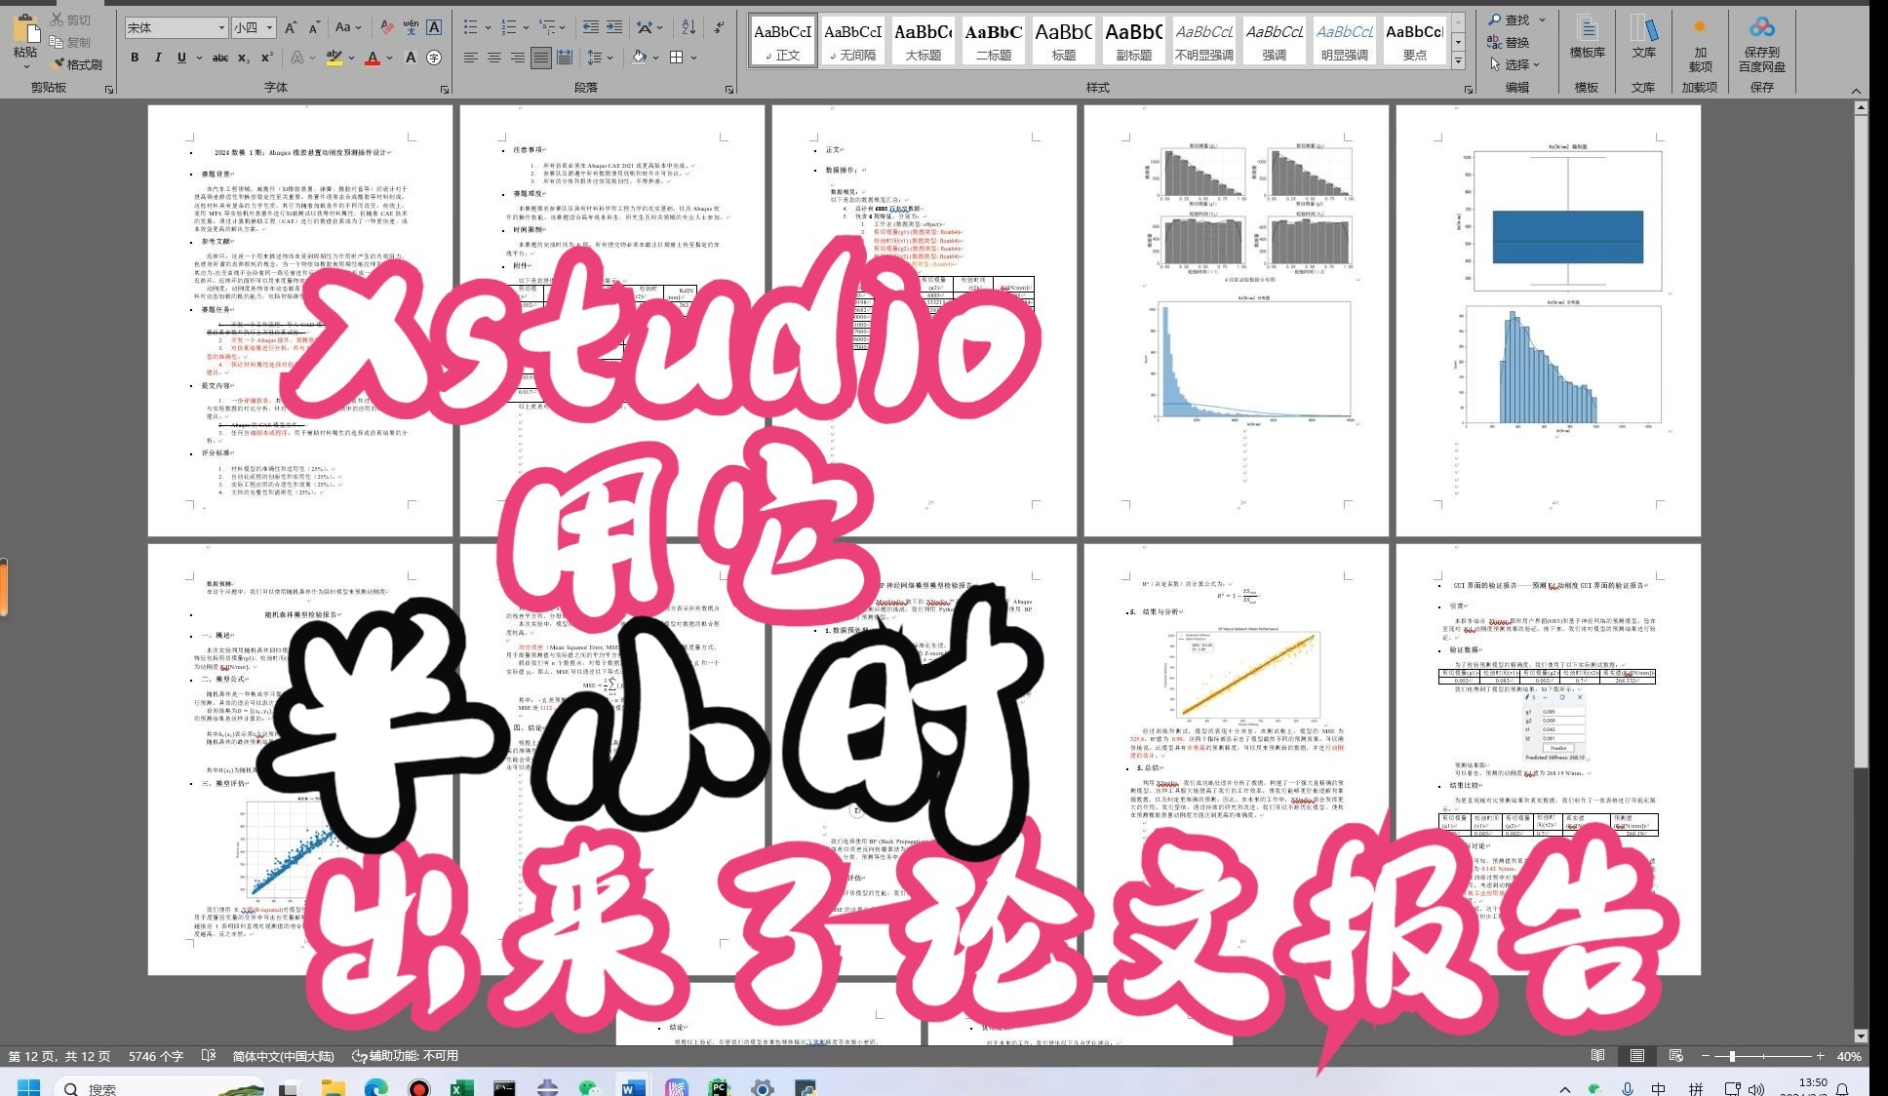Click the 替换 (Replace) button
The height and width of the screenshot is (1096, 1888).
pos(1508,42)
